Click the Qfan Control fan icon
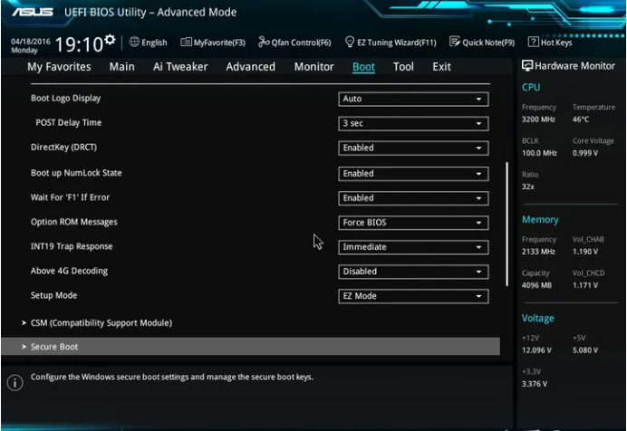This screenshot has width=627, height=431. tap(264, 42)
